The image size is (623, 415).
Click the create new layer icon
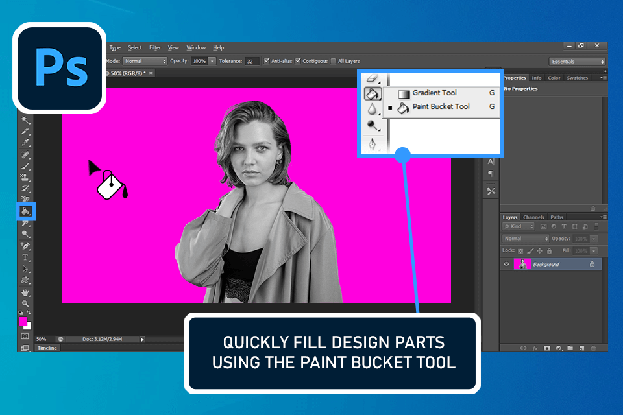tap(581, 348)
